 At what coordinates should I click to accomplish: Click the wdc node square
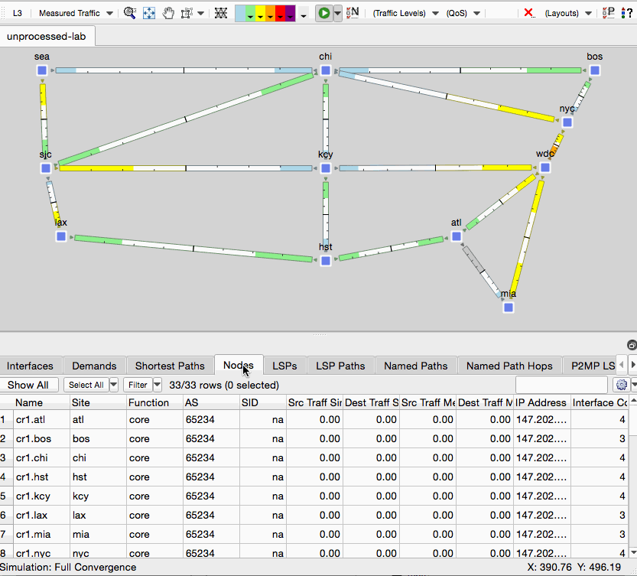(545, 168)
